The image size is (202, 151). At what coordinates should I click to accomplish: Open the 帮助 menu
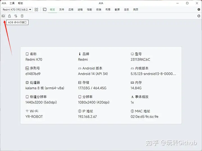tap(20, 3)
